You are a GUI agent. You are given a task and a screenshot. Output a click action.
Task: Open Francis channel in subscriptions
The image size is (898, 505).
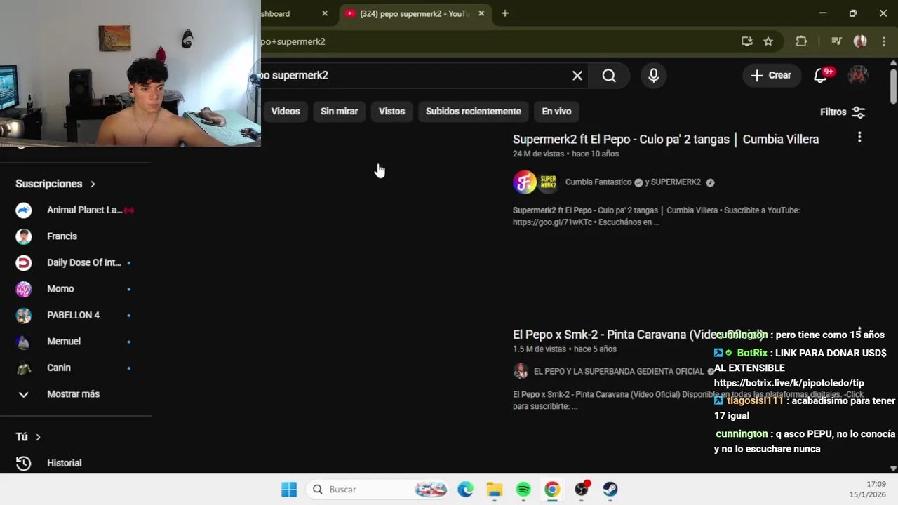point(62,236)
